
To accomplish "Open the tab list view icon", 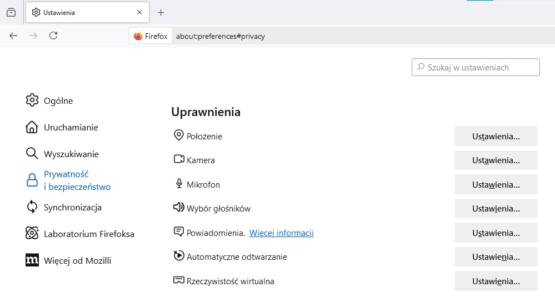I will (x=11, y=12).
